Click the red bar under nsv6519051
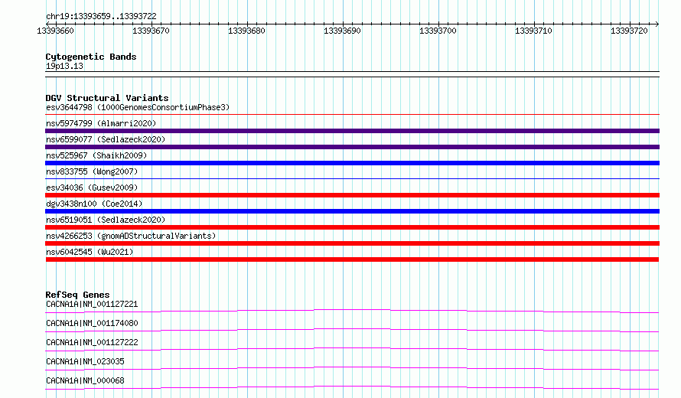The image size is (681, 398). click(352, 227)
